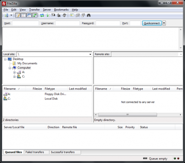
Task: Select Computer in the local tree
Action: (24, 68)
